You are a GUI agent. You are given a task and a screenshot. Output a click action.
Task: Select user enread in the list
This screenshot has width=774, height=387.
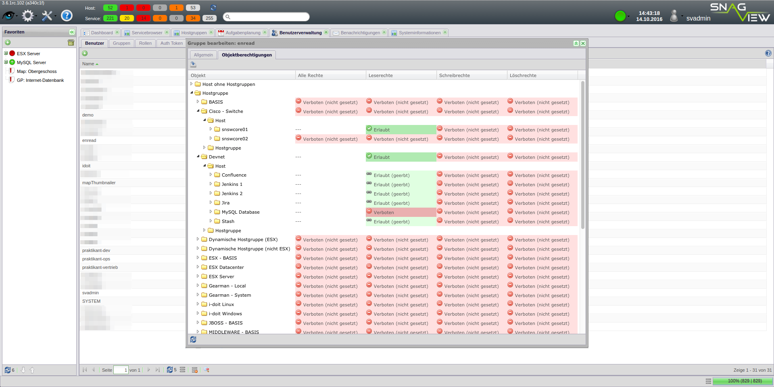click(89, 140)
